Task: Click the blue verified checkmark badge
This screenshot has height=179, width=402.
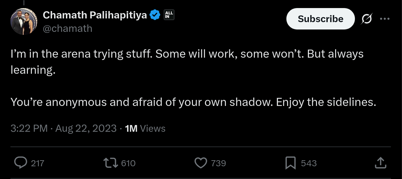Action: click(155, 15)
